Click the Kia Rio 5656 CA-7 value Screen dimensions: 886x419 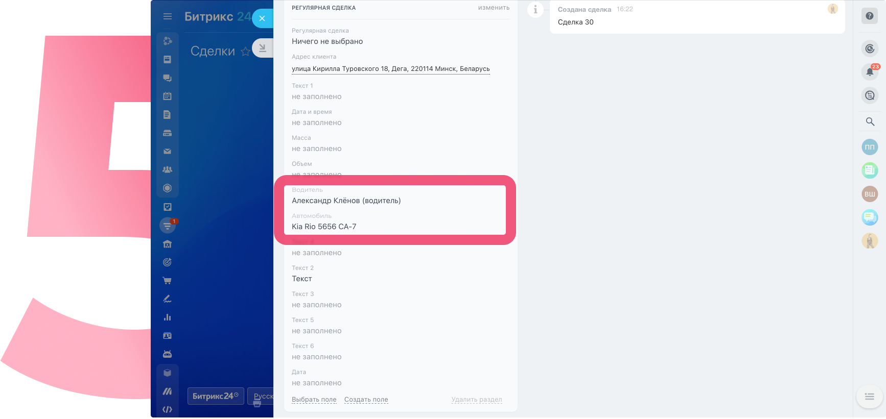[x=324, y=227]
